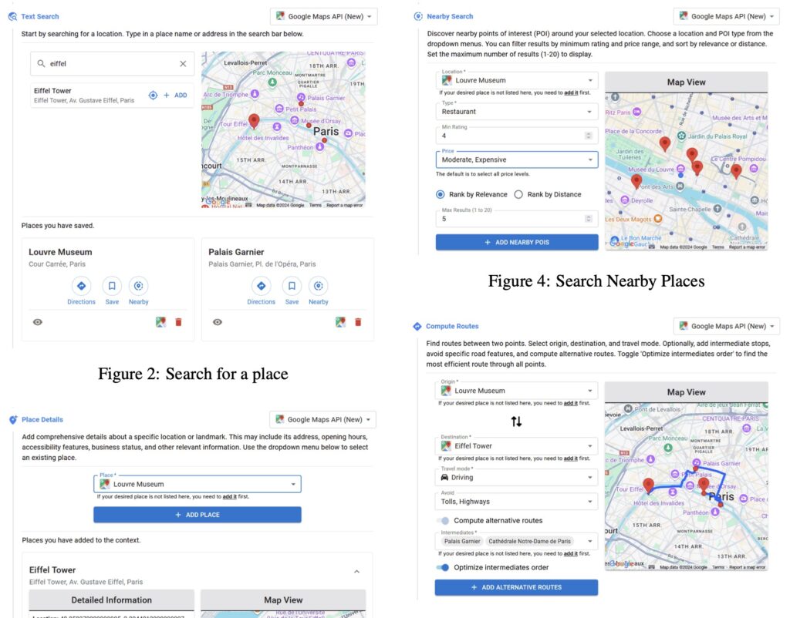
Task: Adjust the Min Rating stepper
Action: 588,136
